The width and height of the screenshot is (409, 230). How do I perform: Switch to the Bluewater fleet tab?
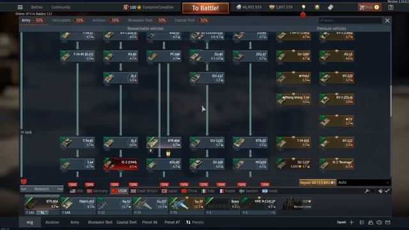coord(147,20)
